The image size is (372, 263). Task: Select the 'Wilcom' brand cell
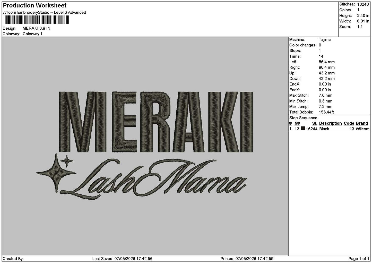(x=362, y=129)
